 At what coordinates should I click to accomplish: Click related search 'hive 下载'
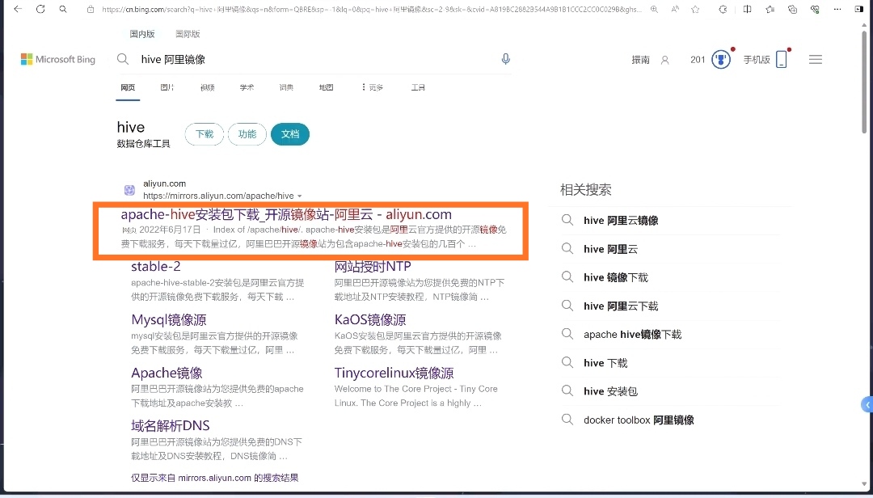point(605,363)
